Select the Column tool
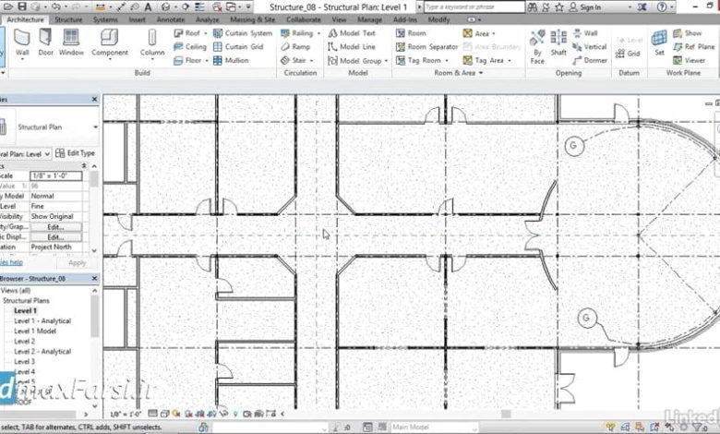720x434 pixels. (x=152, y=43)
